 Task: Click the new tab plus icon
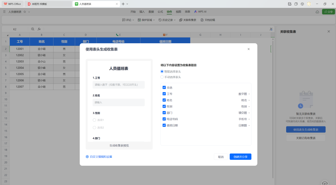click(x=123, y=4)
